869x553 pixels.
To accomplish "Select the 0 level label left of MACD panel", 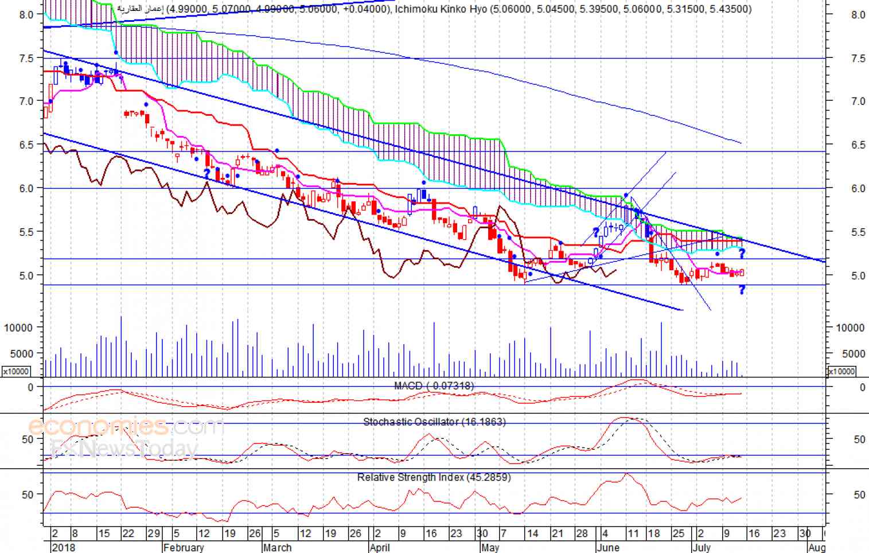I will pyautogui.click(x=30, y=387).
